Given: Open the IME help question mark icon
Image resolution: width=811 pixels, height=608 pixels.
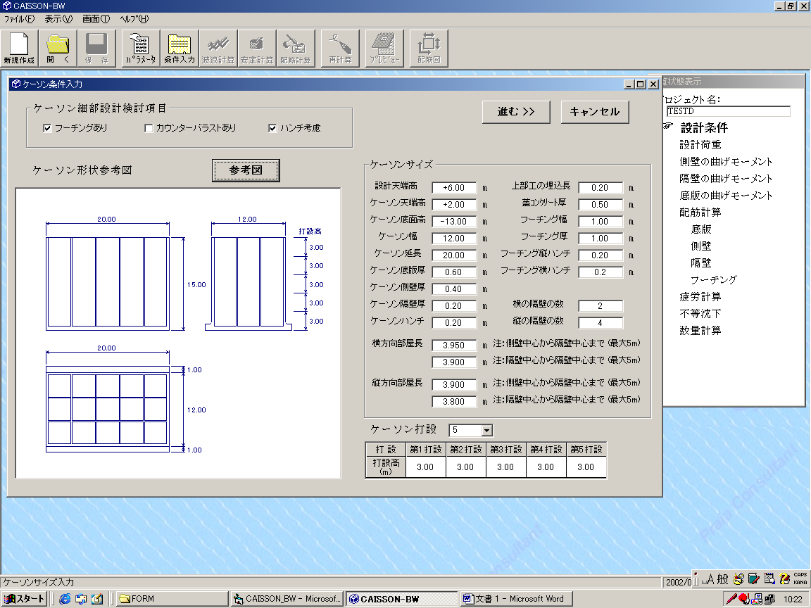Looking at the screenshot, I should click(x=784, y=578).
